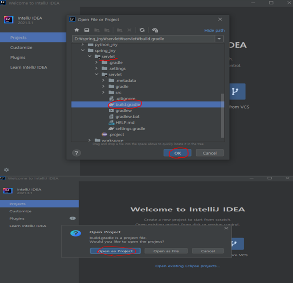Click the Open Project question icon
The height and width of the screenshot is (283, 293).
coord(76,233)
